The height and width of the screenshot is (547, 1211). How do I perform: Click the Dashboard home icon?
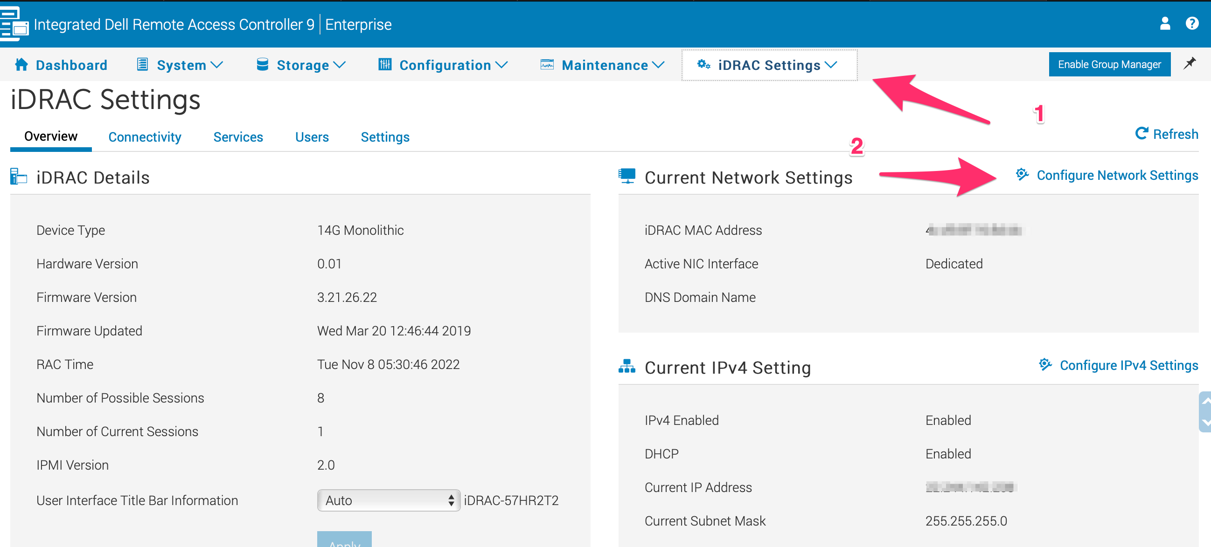coord(21,65)
